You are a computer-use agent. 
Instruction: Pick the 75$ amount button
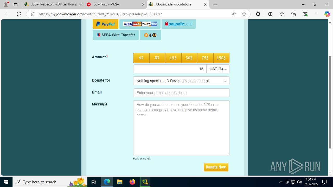coord(205,58)
